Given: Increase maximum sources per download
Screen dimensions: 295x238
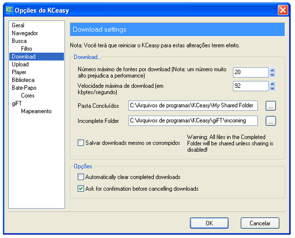Looking at the screenshot, I should [272, 70].
